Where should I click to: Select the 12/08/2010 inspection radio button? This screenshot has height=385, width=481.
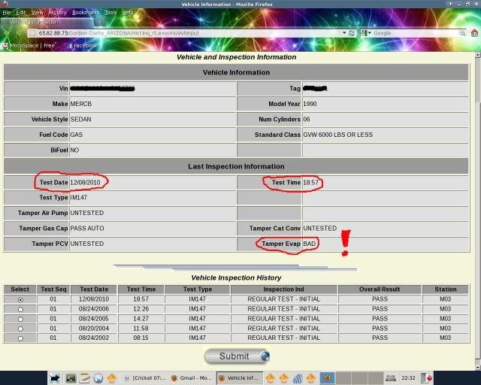tap(20, 299)
